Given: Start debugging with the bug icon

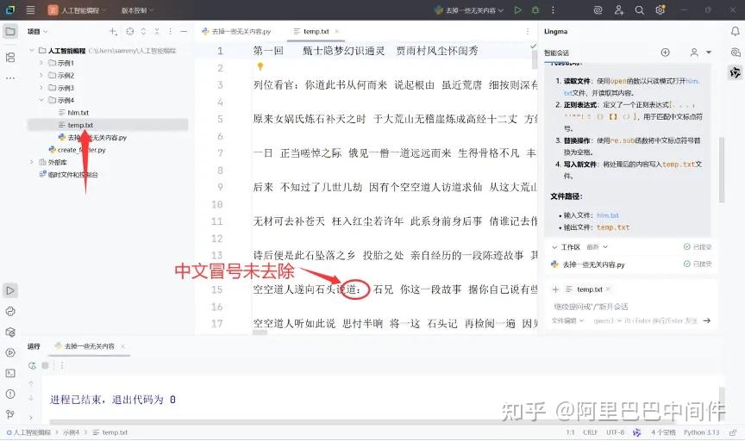Looking at the screenshot, I should (535, 10).
